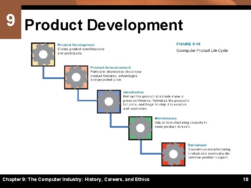
Task: Click the red Retirement gear icon
Action: [173, 154]
